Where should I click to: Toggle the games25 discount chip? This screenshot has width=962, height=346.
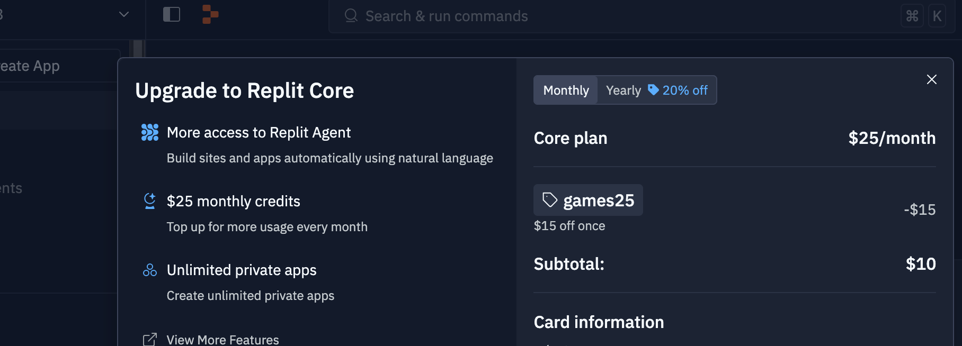588,200
